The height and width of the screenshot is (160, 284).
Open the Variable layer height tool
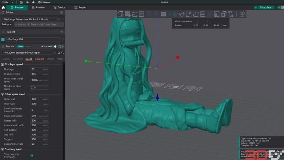pos(163,14)
